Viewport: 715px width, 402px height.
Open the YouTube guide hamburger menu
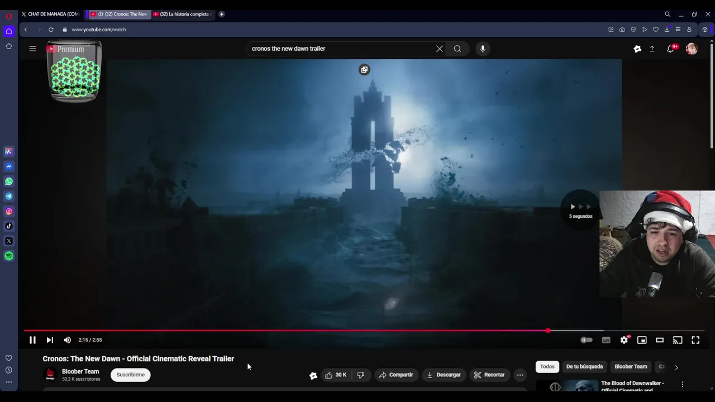coord(33,49)
